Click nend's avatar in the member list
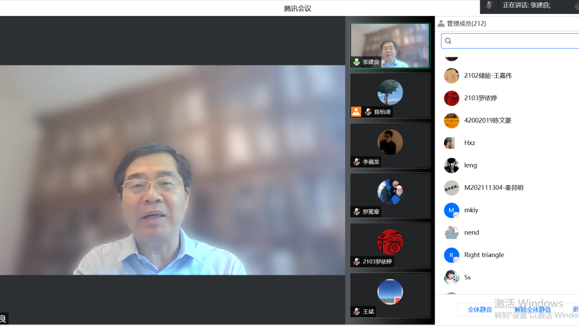This screenshot has width=579, height=326. tap(451, 232)
